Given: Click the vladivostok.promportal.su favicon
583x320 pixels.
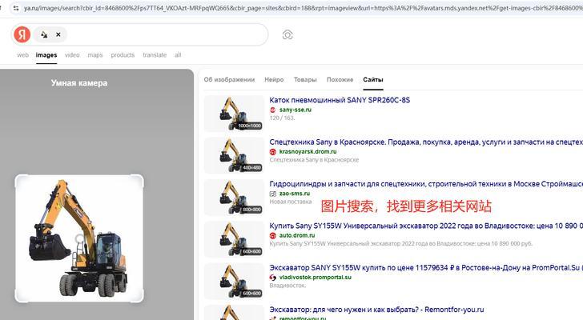Looking at the screenshot, I should 272,278.
